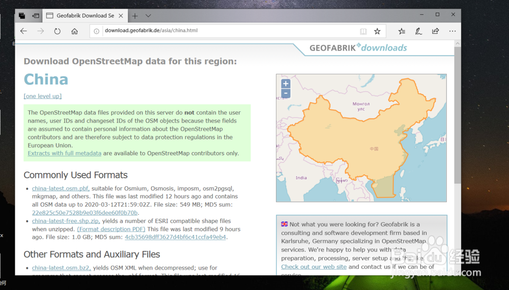This screenshot has width=509, height=290.
Task: Maximize the browser window
Action: pyautogui.click(x=437, y=15)
